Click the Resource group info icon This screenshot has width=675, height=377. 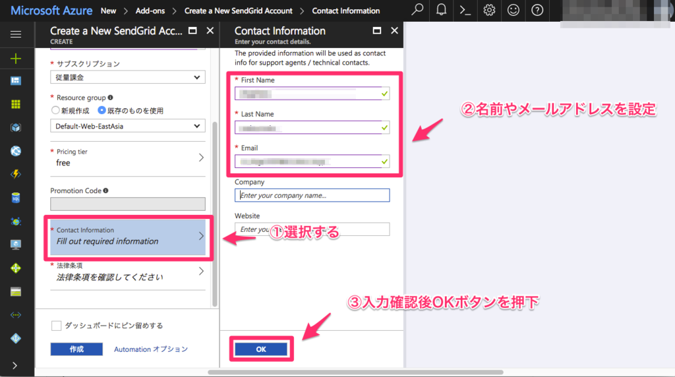click(110, 98)
